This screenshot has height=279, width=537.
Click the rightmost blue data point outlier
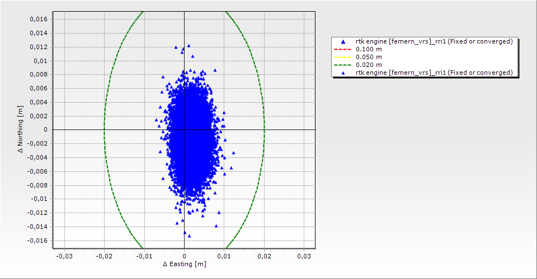[x=233, y=152]
